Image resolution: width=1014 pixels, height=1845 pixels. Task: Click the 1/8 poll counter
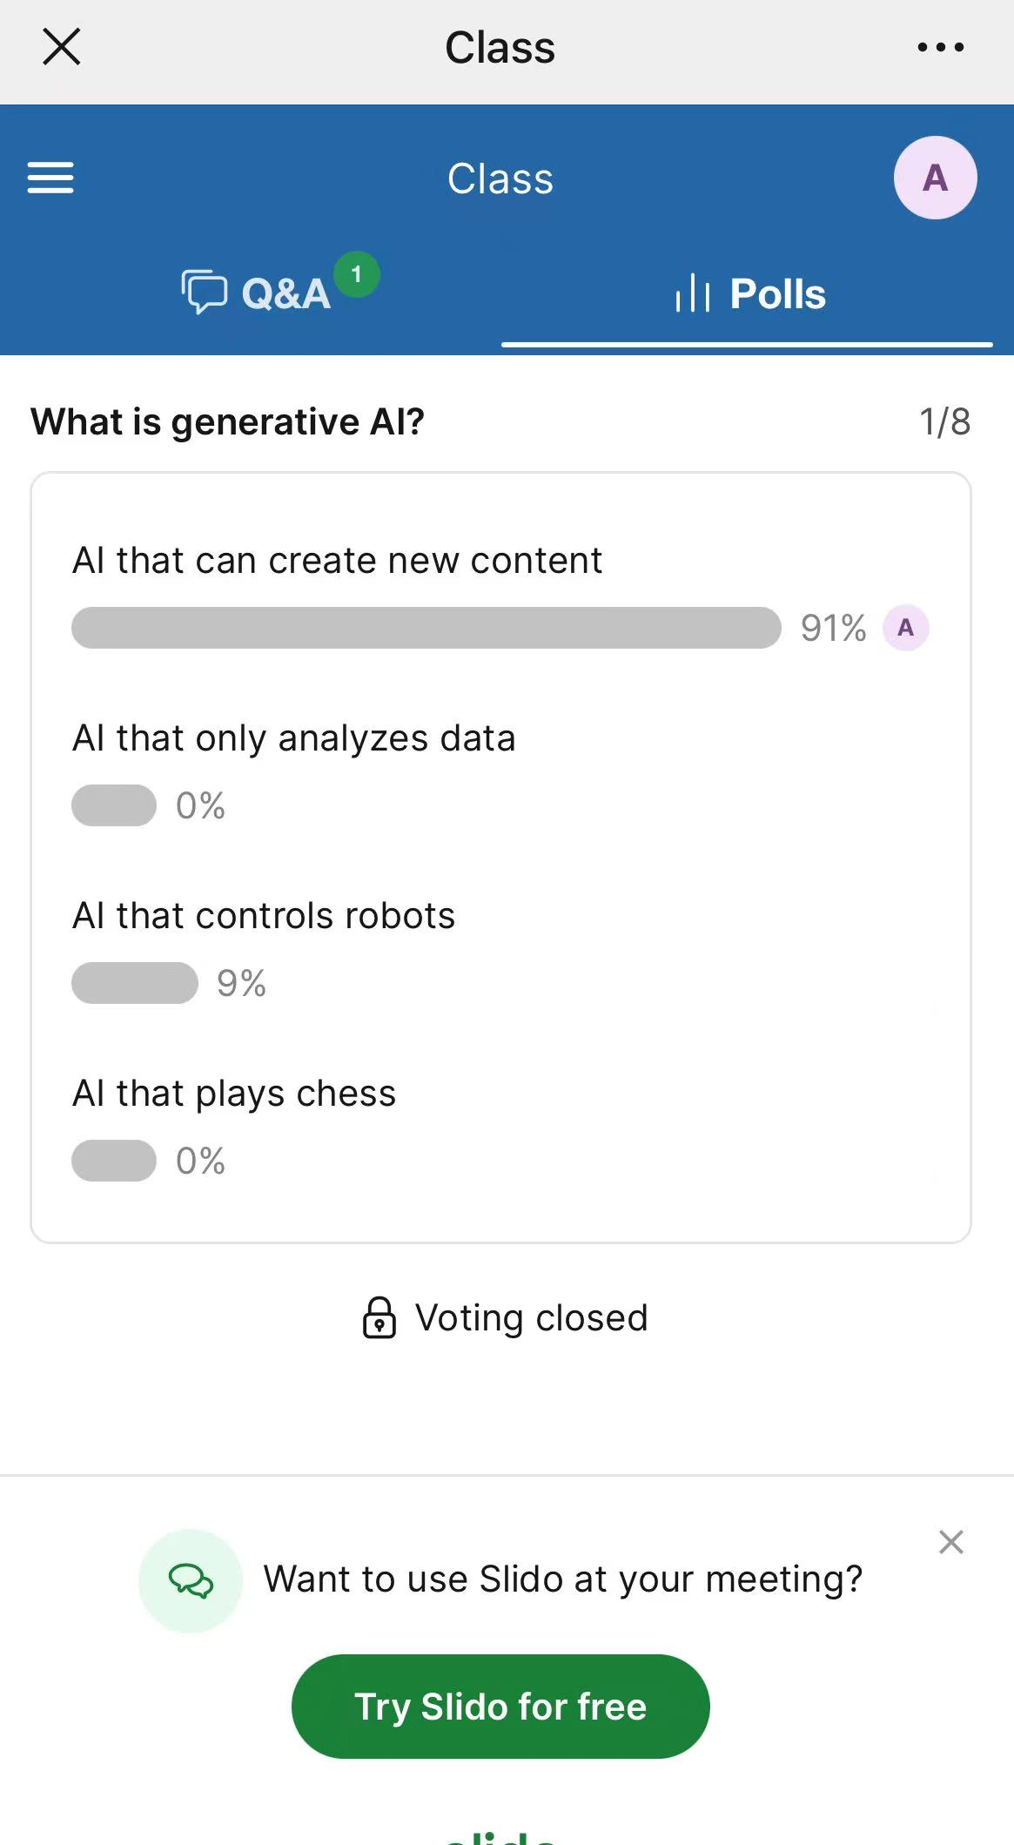pos(944,422)
